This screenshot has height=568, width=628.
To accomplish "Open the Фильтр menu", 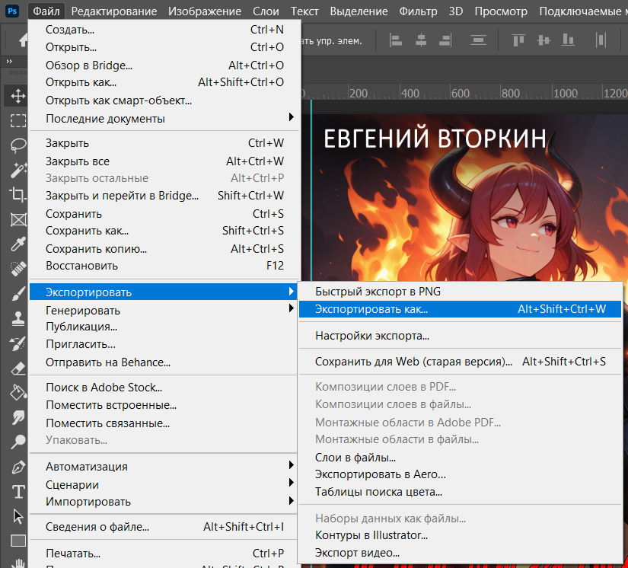I will coord(418,11).
